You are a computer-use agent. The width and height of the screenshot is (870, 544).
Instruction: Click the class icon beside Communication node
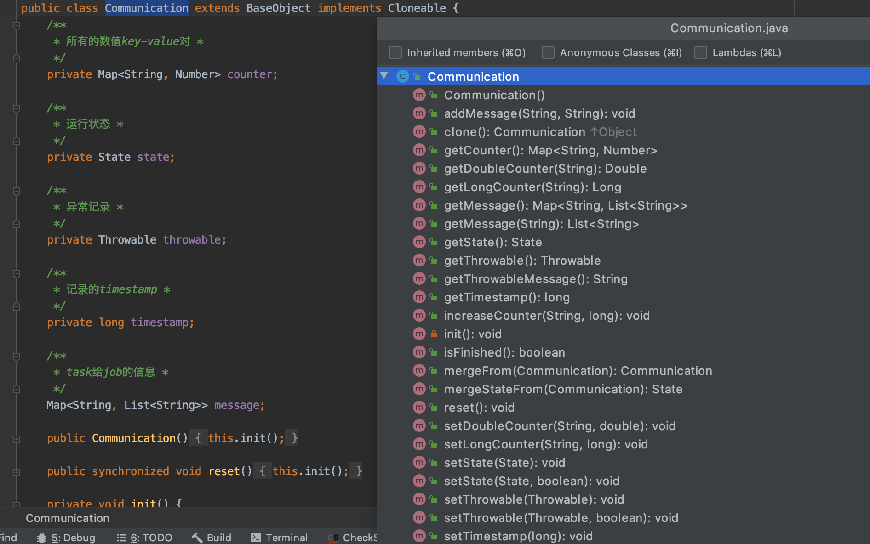(x=402, y=76)
